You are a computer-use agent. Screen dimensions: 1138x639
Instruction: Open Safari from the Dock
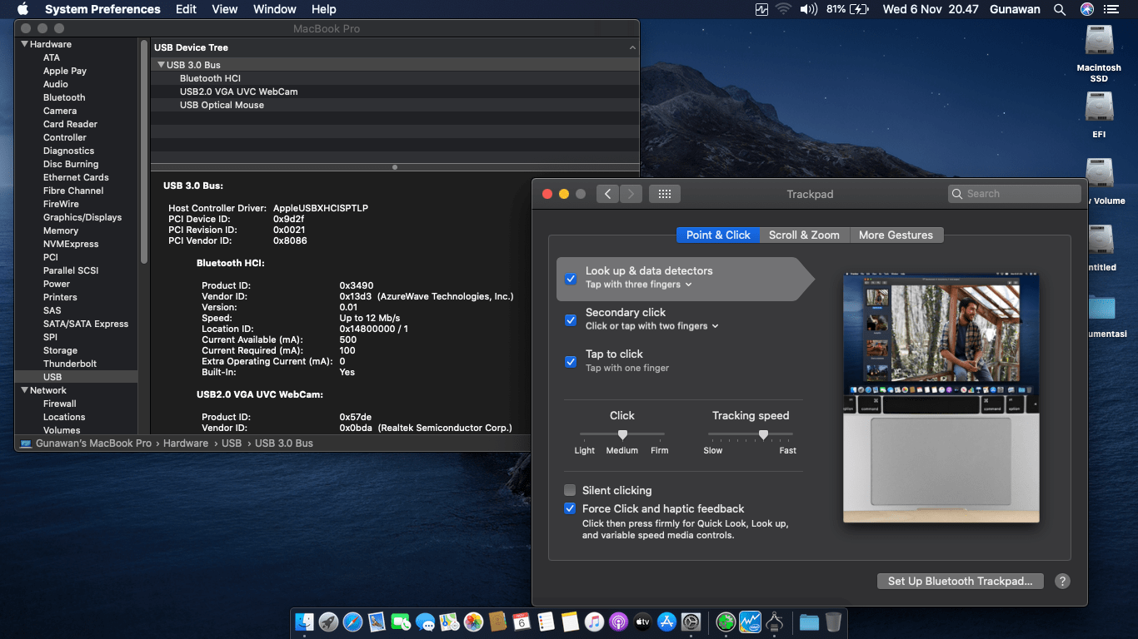click(352, 622)
